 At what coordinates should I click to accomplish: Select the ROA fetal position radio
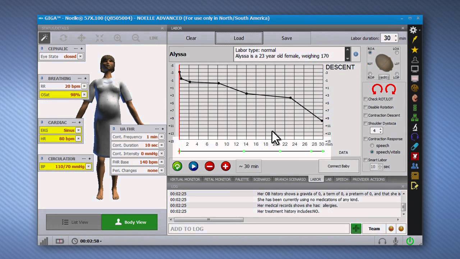[370, 53]
